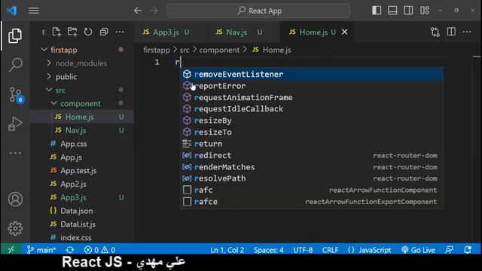The image size is (482, 271).
Task: Click component in the breadcrumb path
Action: [x=219, y=50]
